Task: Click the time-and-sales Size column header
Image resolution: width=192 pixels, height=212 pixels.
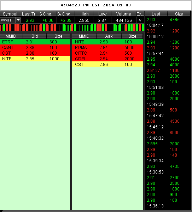Action: click(179, 14)
